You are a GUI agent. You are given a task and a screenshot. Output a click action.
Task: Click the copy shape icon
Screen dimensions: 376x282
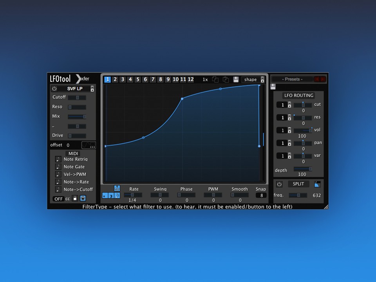pyautogui.click(x=215, y=79)
